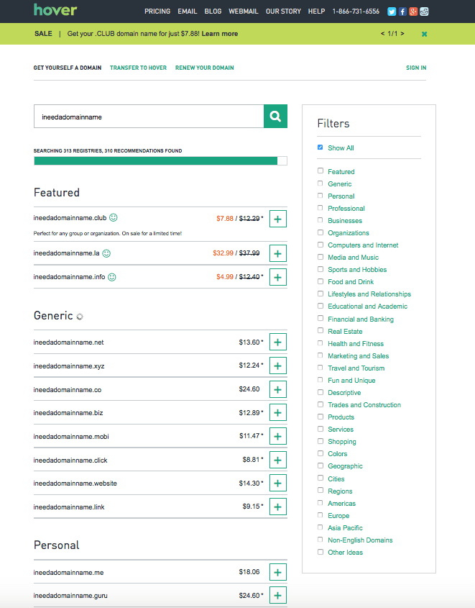Image resolution: width=475 pixels, height=608 pixels.
Task: Add ineedadomainname.click to cart
Action: (x=277, y=460)
